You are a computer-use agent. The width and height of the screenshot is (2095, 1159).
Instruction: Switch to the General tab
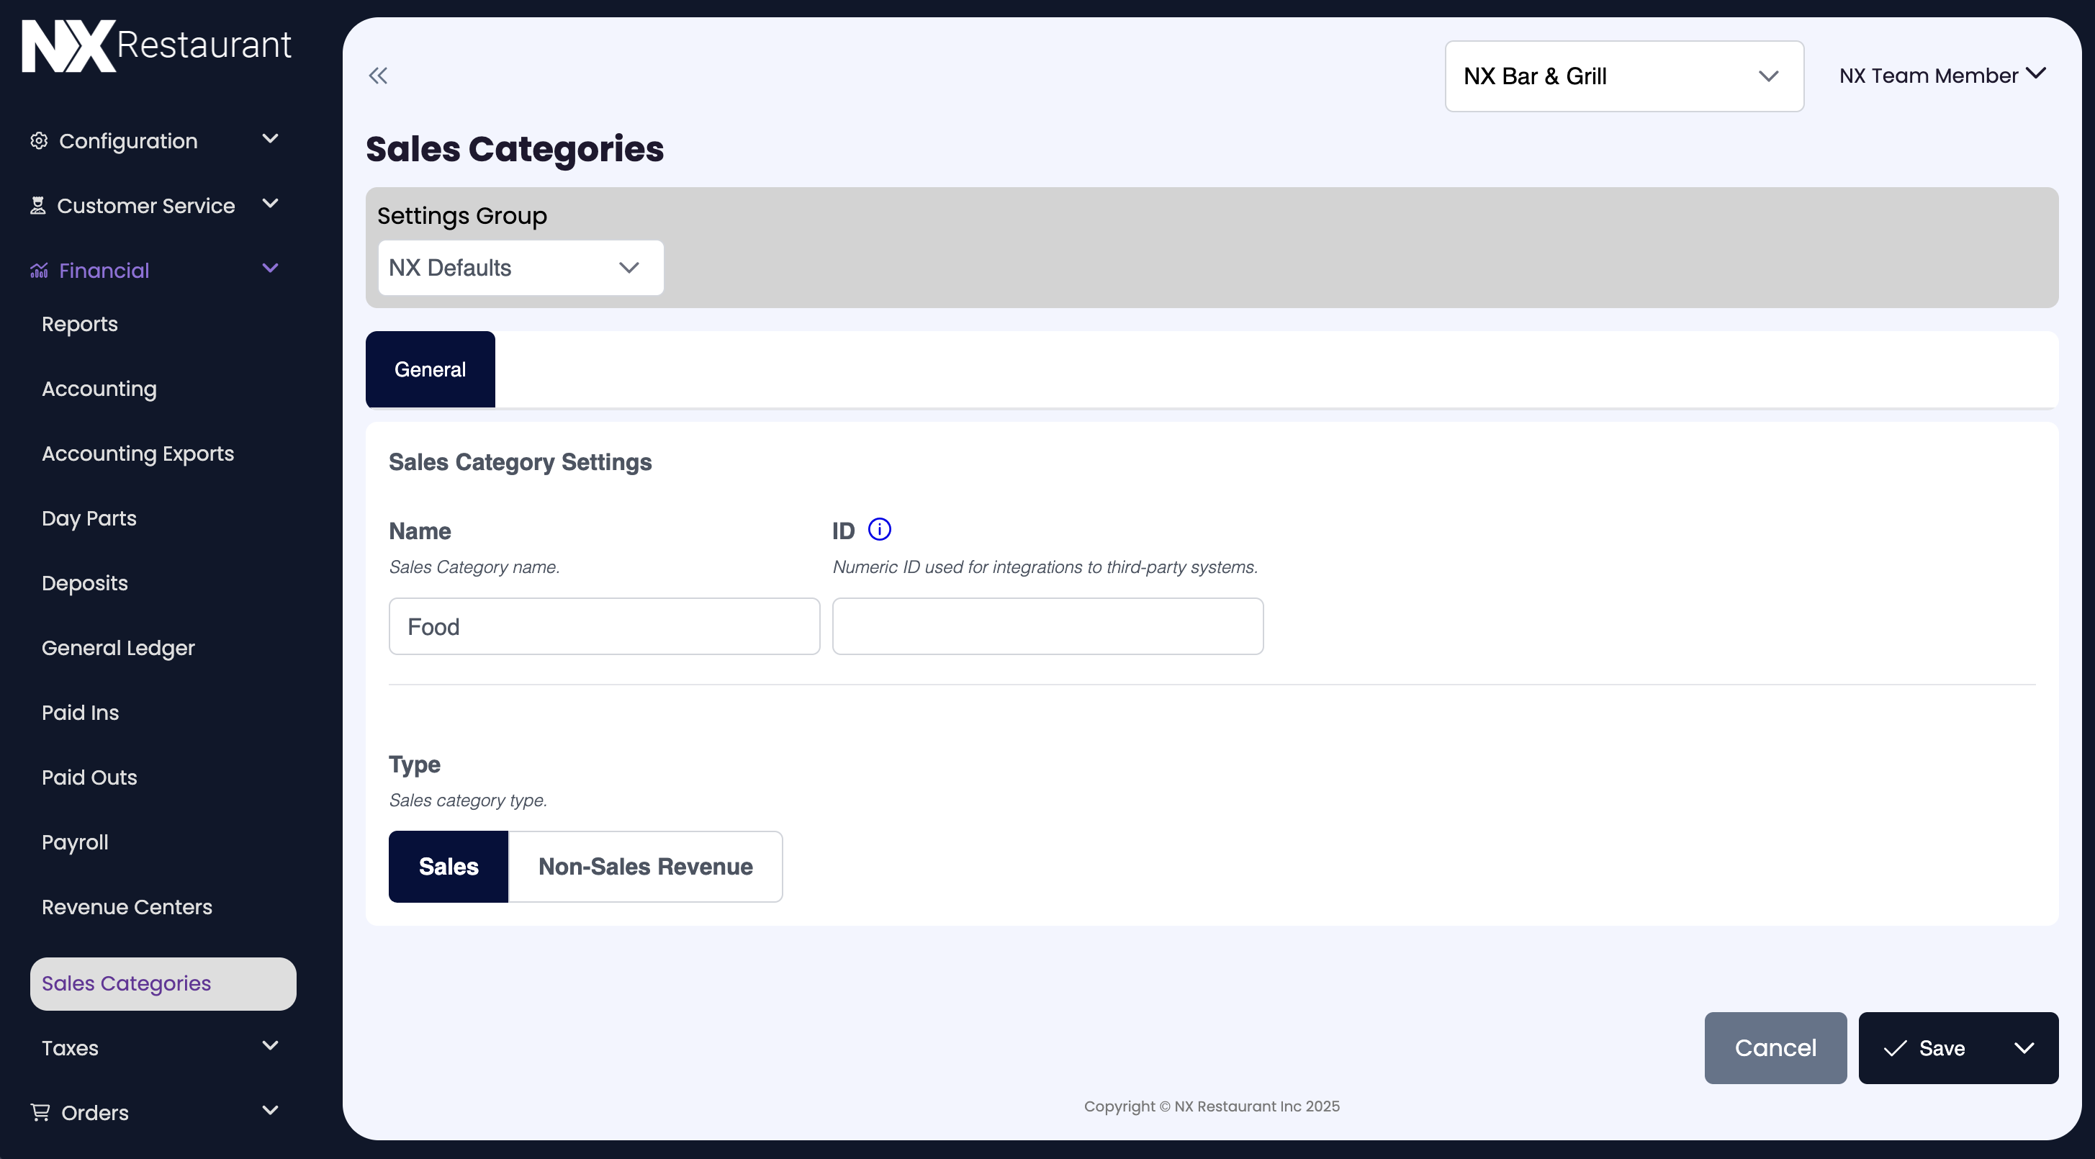(x=429, y=369)
